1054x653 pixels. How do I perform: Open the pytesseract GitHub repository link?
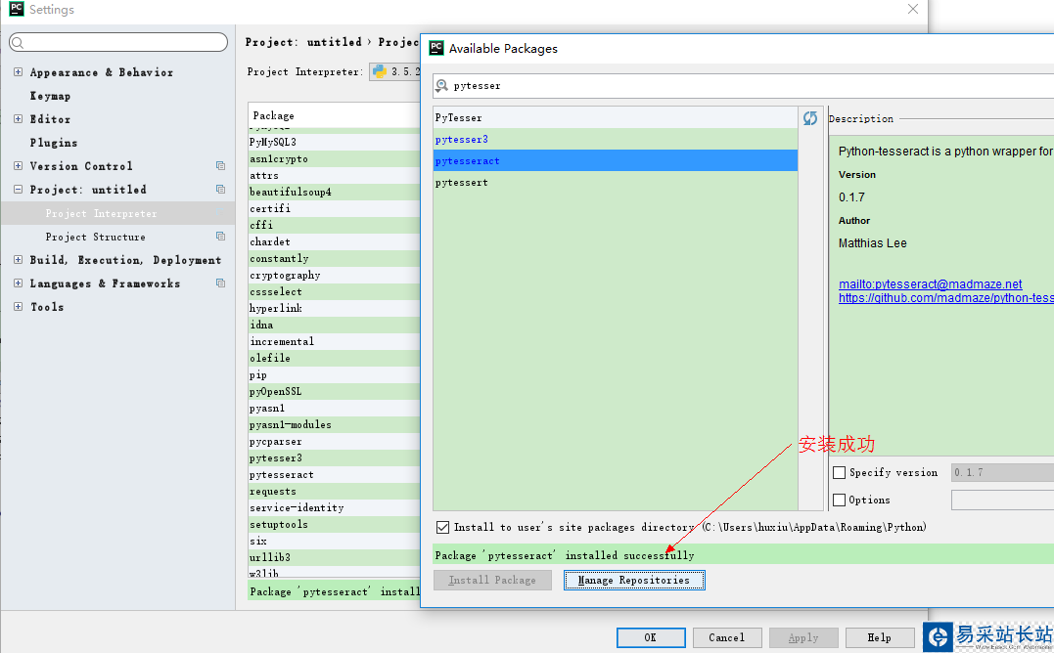(x=945, y=298)
